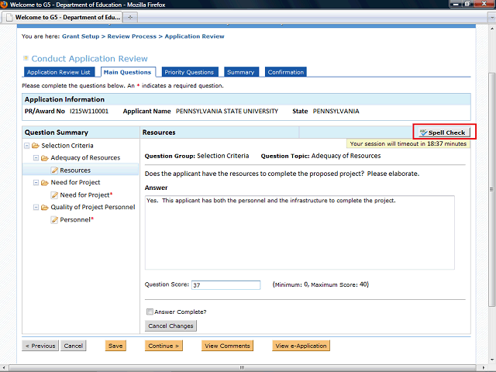Screen dimensions: 496x372
Task: Check the Answer Complete checkbox
Action: point(150,312)
